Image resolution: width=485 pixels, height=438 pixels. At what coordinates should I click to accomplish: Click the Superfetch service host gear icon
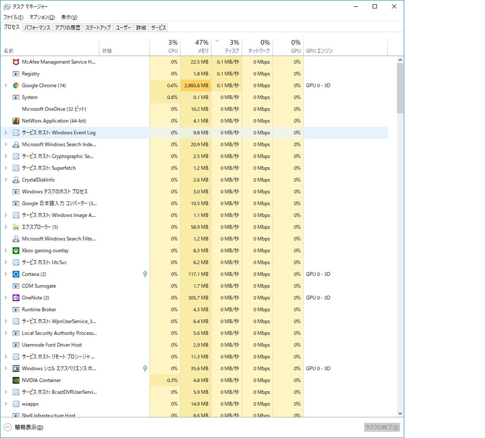coord(16,168)
